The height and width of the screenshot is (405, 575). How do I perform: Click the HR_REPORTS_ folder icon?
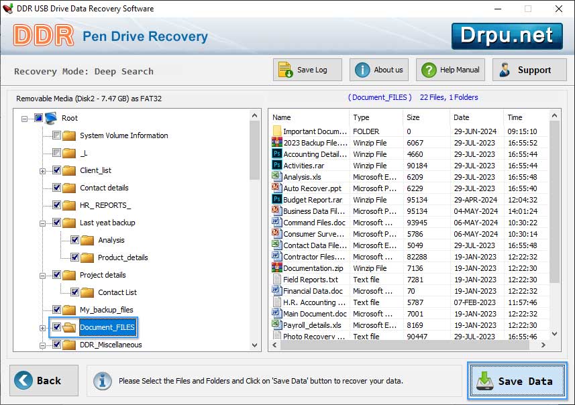coord(69,205)
